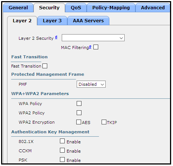173x166 pixels.
Task: Enable PSK key management
Action: 62,159
